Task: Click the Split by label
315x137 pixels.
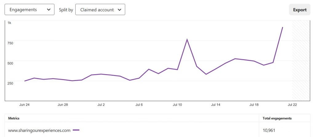Action: click(x=66, y=10)
